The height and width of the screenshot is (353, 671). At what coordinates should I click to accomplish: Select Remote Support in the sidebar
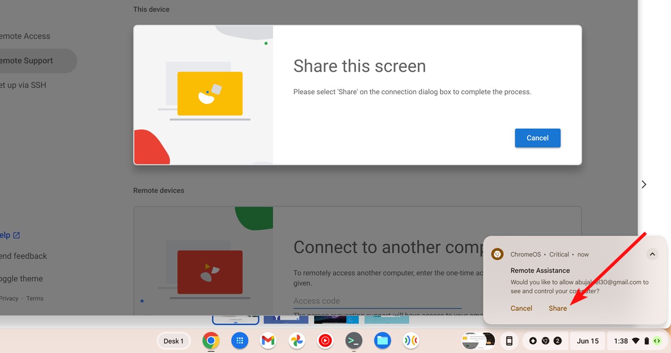tap(27, 61)
